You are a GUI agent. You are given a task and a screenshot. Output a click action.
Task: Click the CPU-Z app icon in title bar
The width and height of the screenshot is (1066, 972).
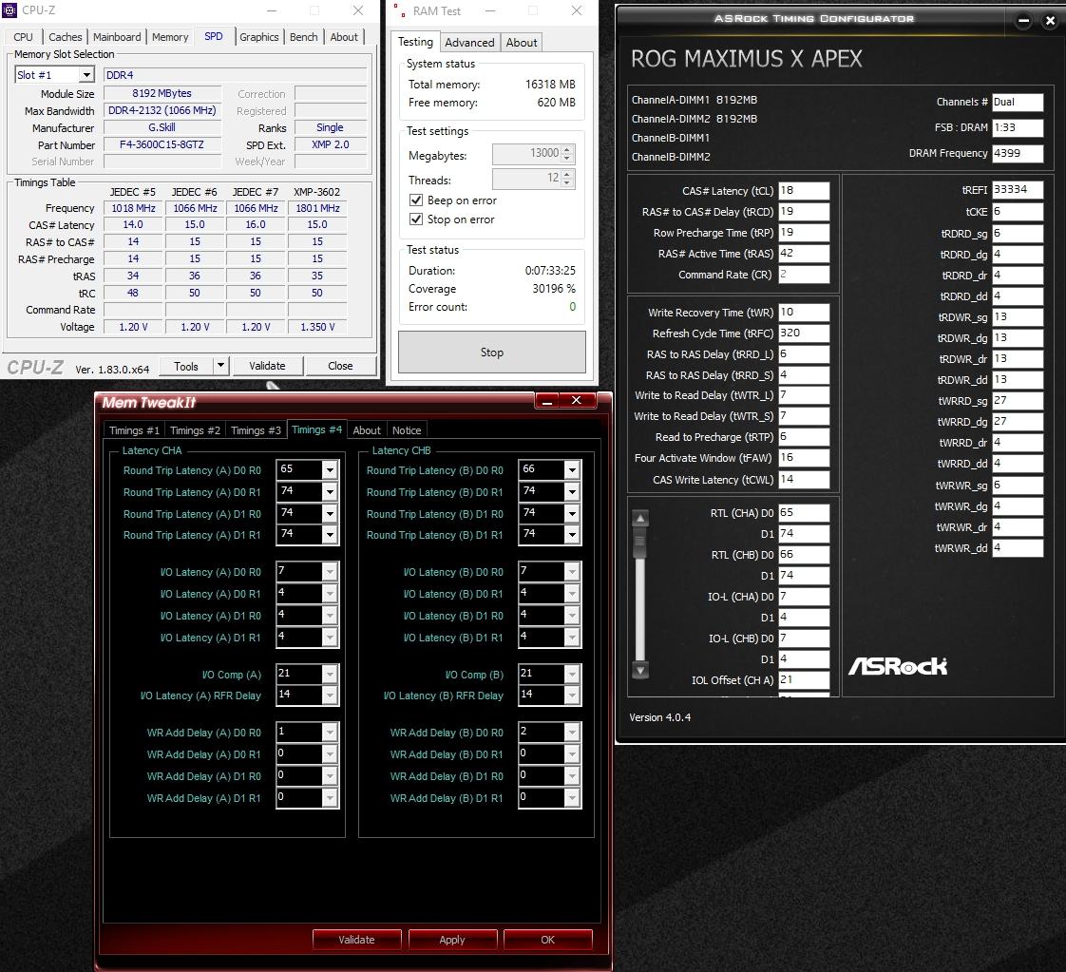pos(10,10)
